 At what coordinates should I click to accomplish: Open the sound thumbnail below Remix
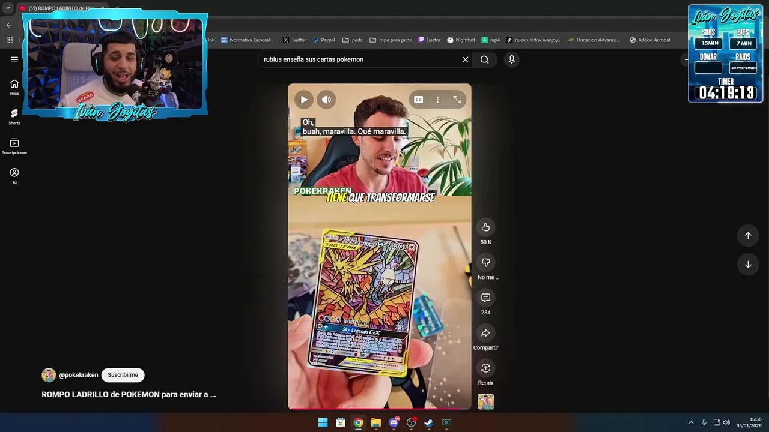pyautogui.click(x=485, y=401)
